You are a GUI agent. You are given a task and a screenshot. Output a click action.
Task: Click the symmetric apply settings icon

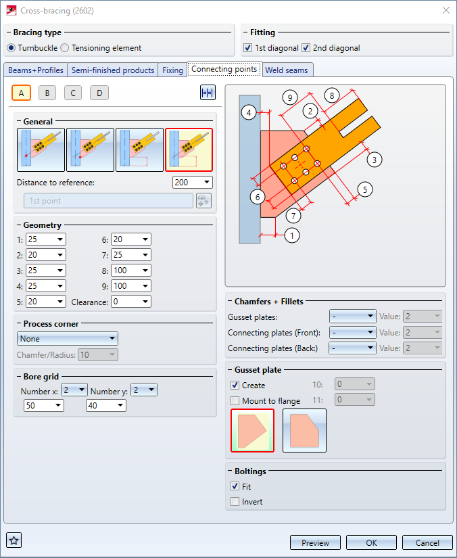pyautogui.click(x=208, y=93)
